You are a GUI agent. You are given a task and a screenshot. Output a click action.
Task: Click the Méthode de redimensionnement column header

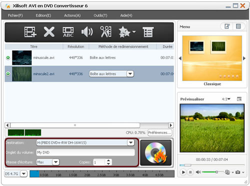click(123, 46)
